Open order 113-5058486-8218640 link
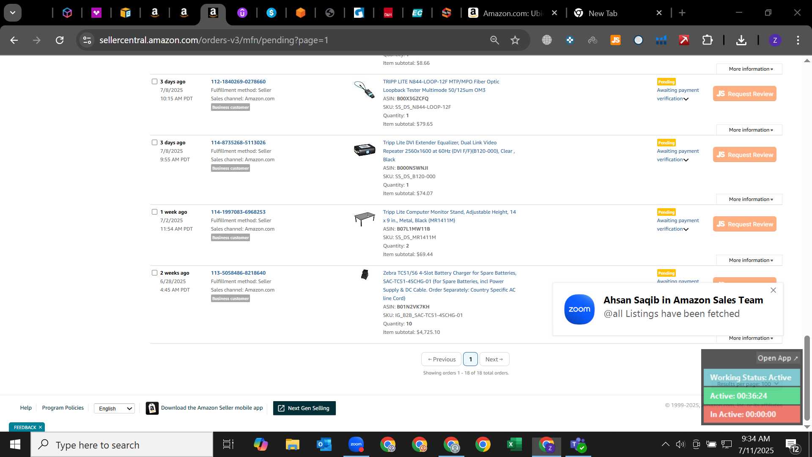The width and height of the screenshot is (812, 457). (238, 273)
